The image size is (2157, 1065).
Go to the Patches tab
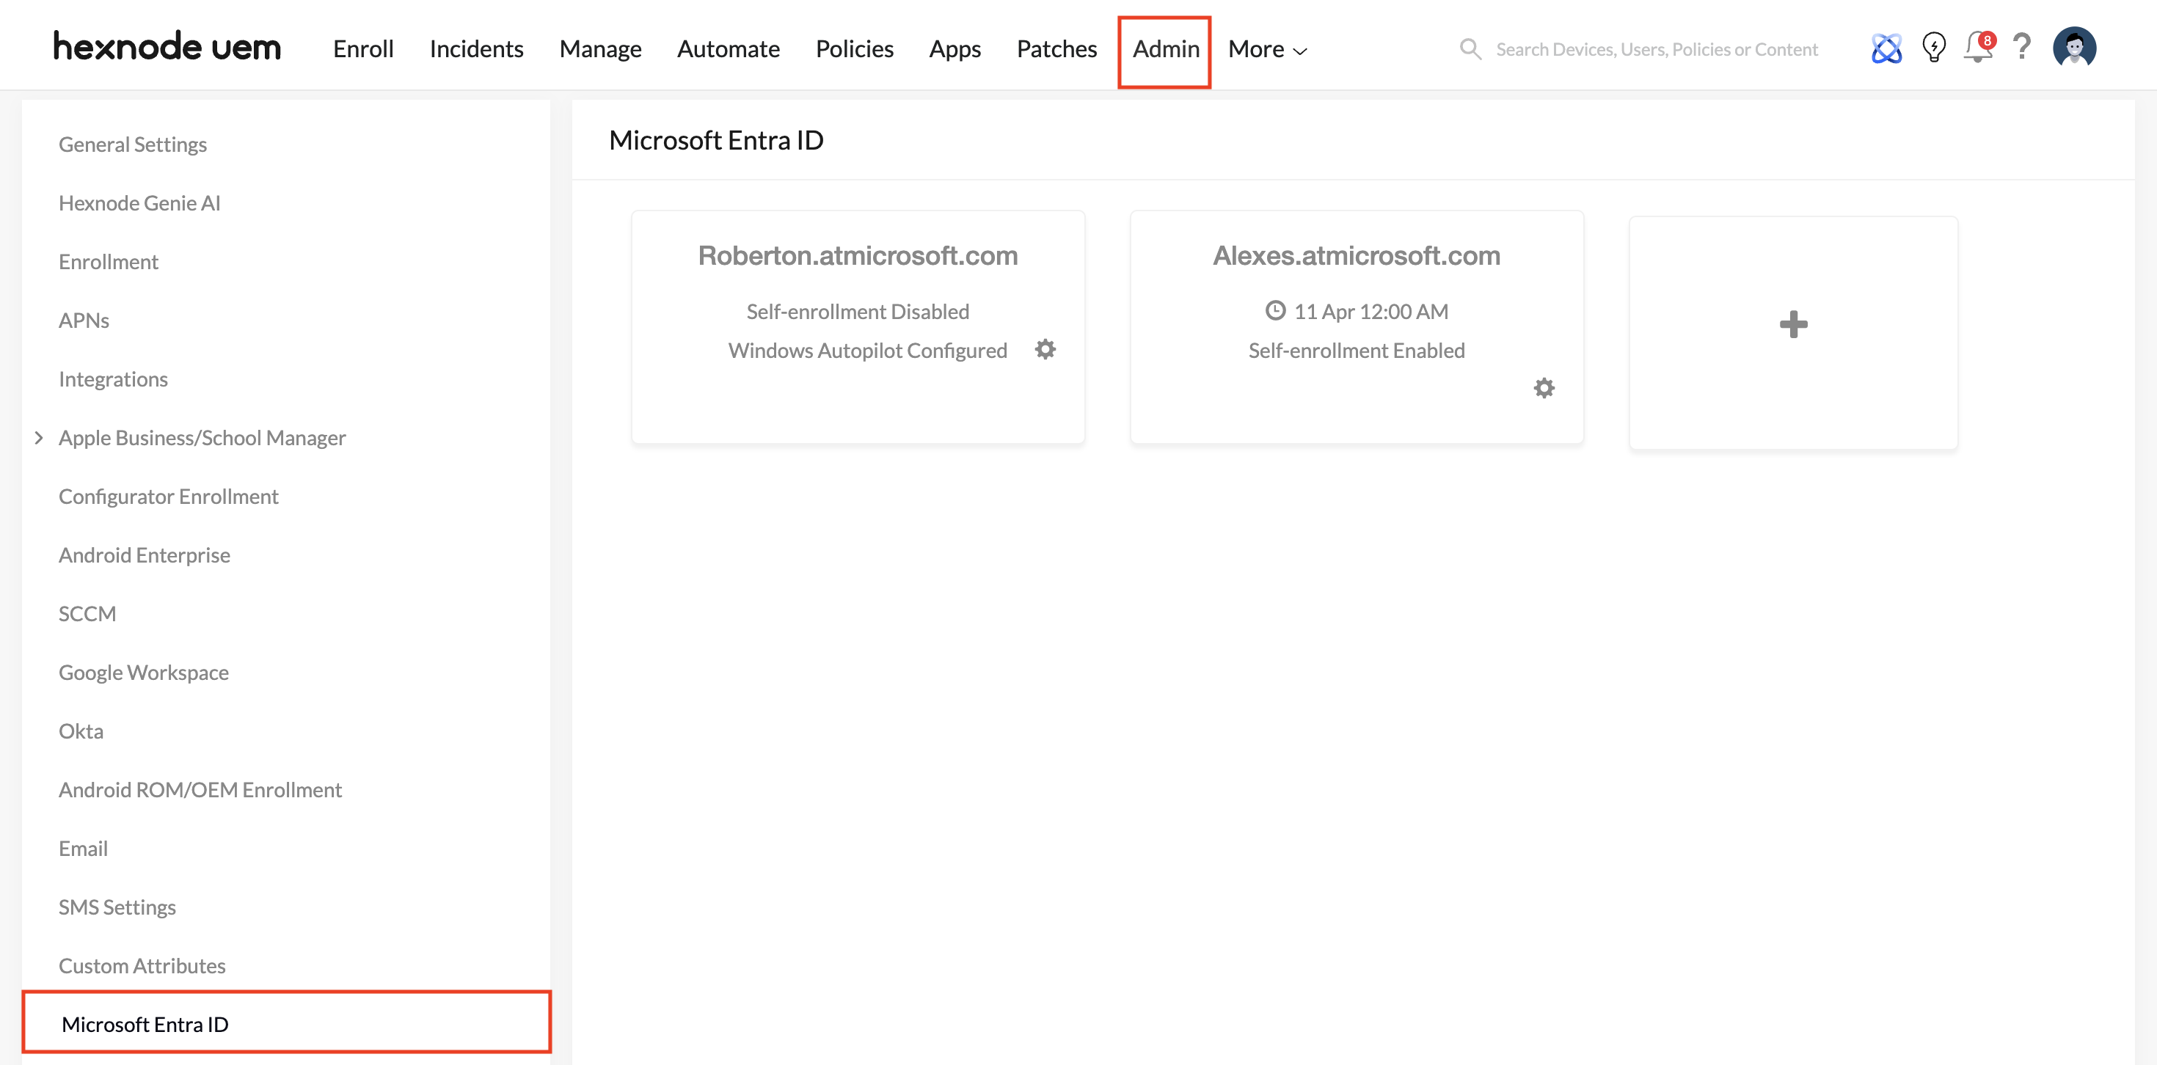[1056, 49]
